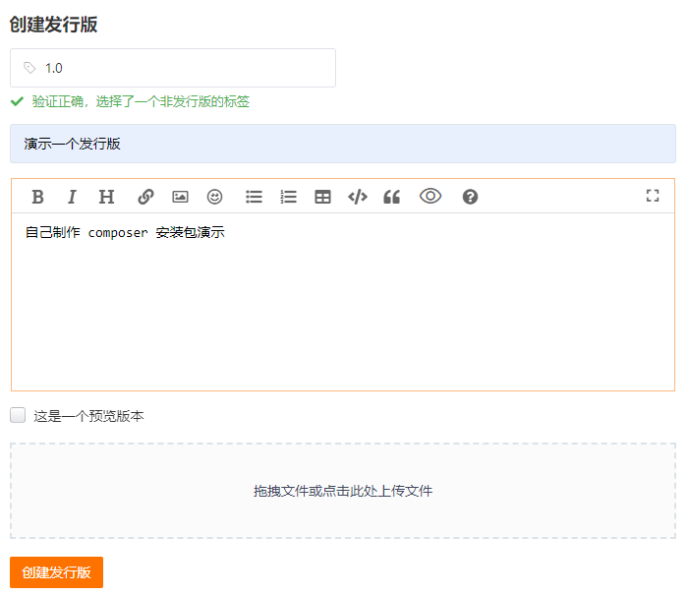
Task: Click the 创建发行版 page heading
Action: click(53, 25)
